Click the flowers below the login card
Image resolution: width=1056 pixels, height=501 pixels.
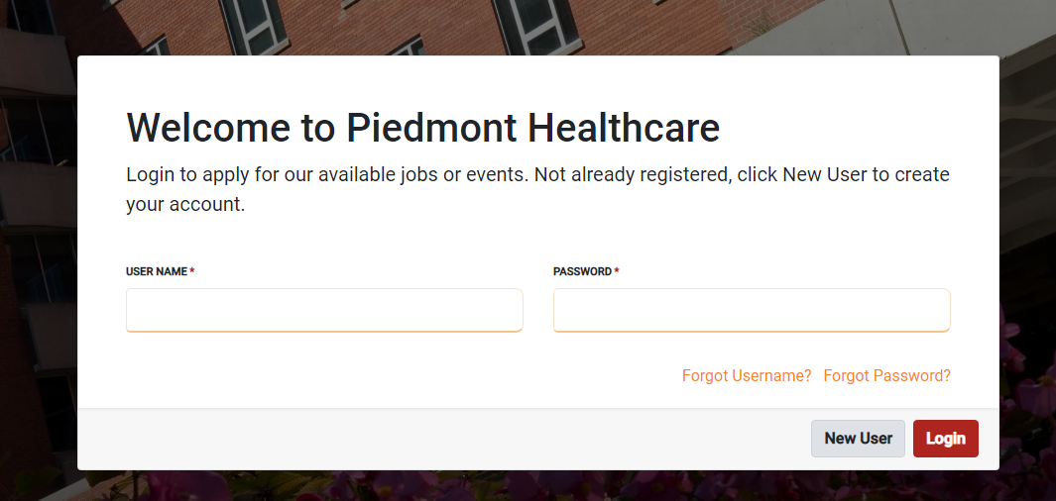coord(496,486)
